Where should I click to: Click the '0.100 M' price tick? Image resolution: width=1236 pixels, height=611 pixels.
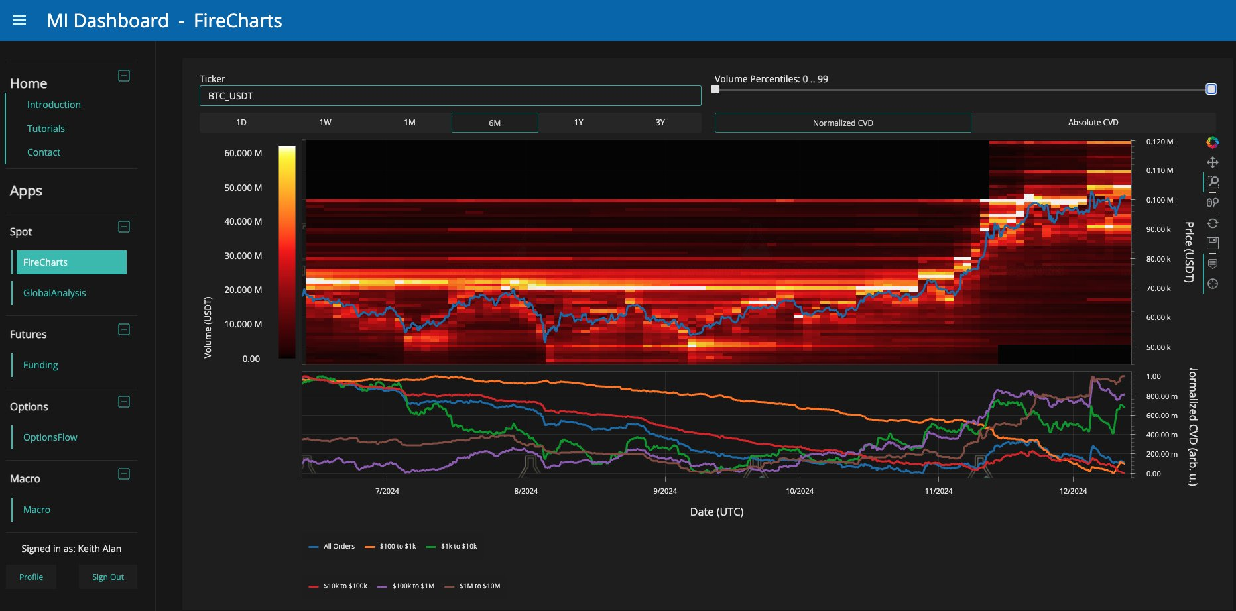point(1160,200)
